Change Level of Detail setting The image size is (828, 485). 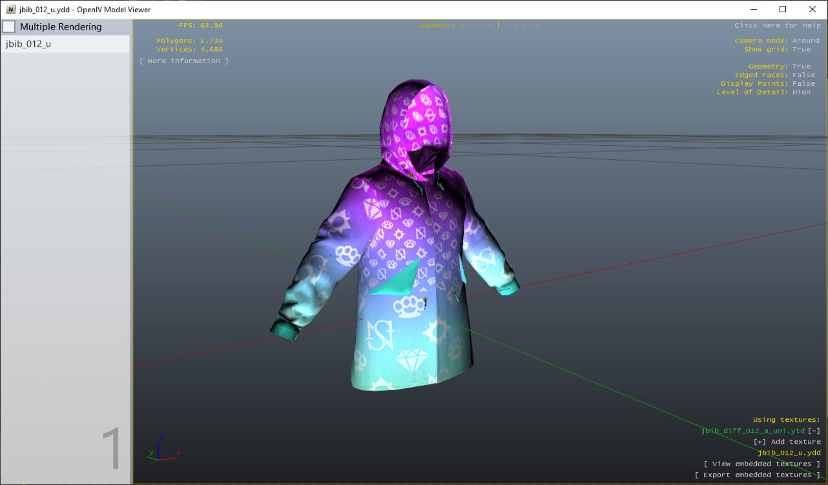[x=803, y=92]
